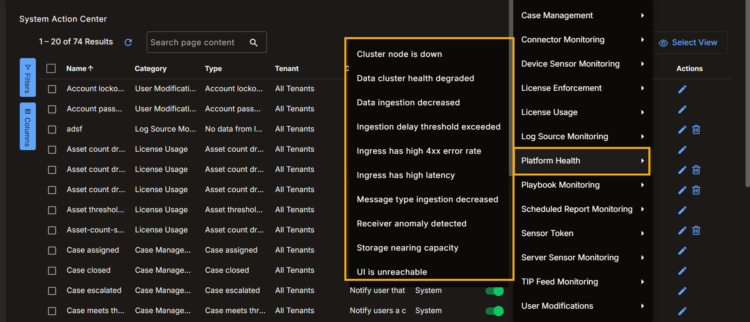The image size is (750, 322).
Task: Select 'UI is unreachable' option
Action: pos(428,271)
